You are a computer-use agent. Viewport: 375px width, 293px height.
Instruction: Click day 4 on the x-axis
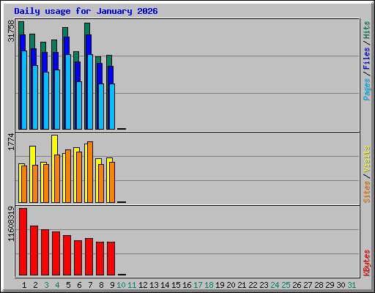[57, 285]
